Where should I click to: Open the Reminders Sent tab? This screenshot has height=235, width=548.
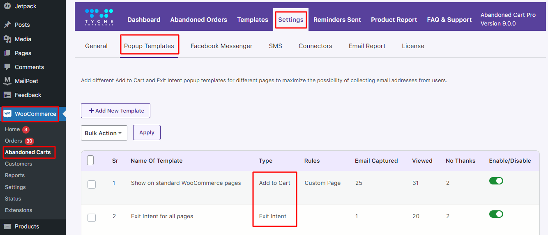click(x=337, y=20)
